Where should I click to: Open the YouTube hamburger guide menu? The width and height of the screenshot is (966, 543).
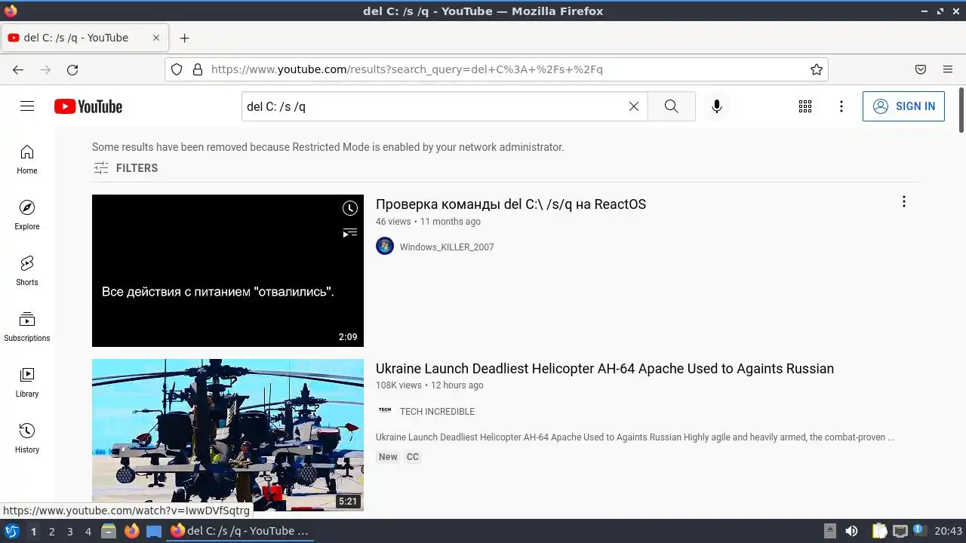pos(27,106)
